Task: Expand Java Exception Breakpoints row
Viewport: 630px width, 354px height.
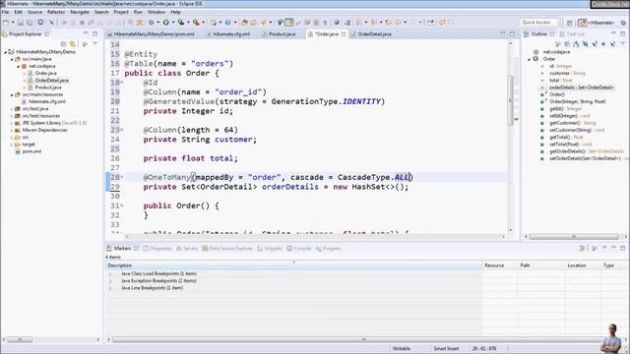Action: coord(110,281)
